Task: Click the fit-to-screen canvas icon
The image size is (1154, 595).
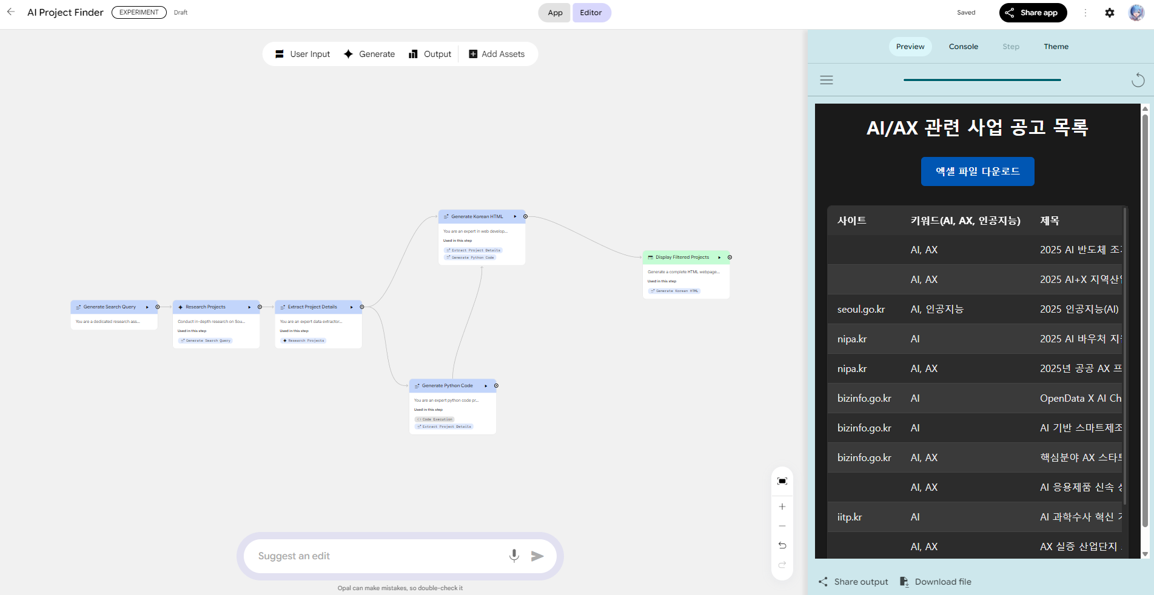Action: pyautogui.click(x=782, y=481)
